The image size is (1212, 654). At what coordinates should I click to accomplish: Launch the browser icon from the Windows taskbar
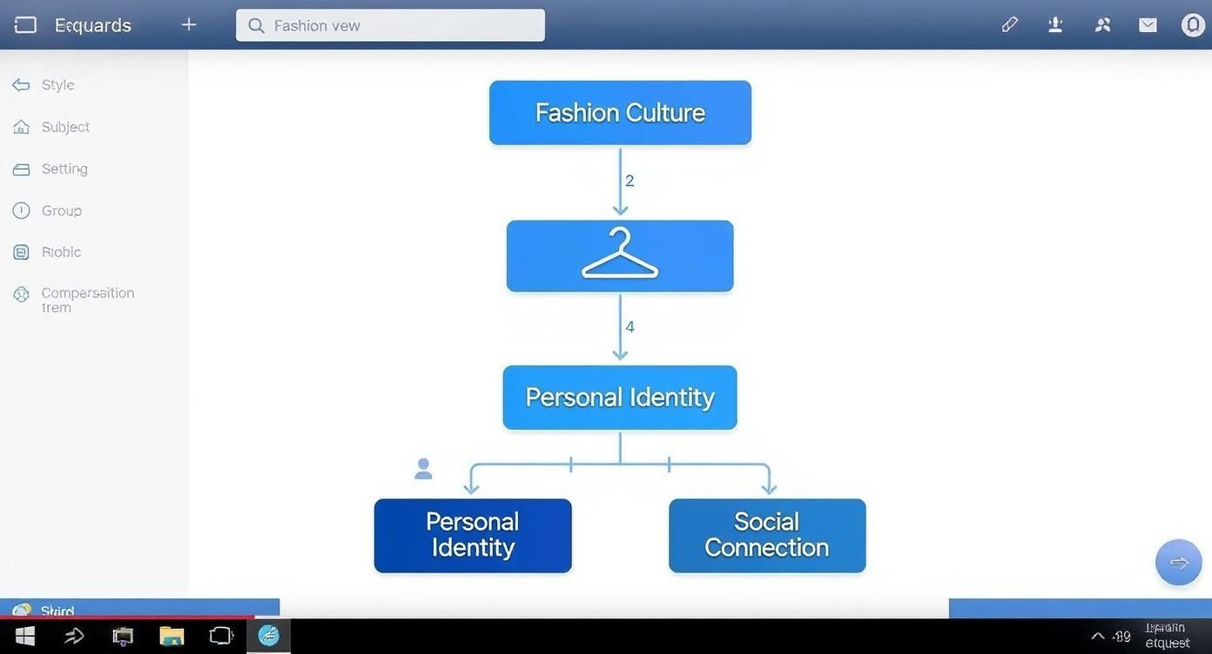[x=269, y=636]
